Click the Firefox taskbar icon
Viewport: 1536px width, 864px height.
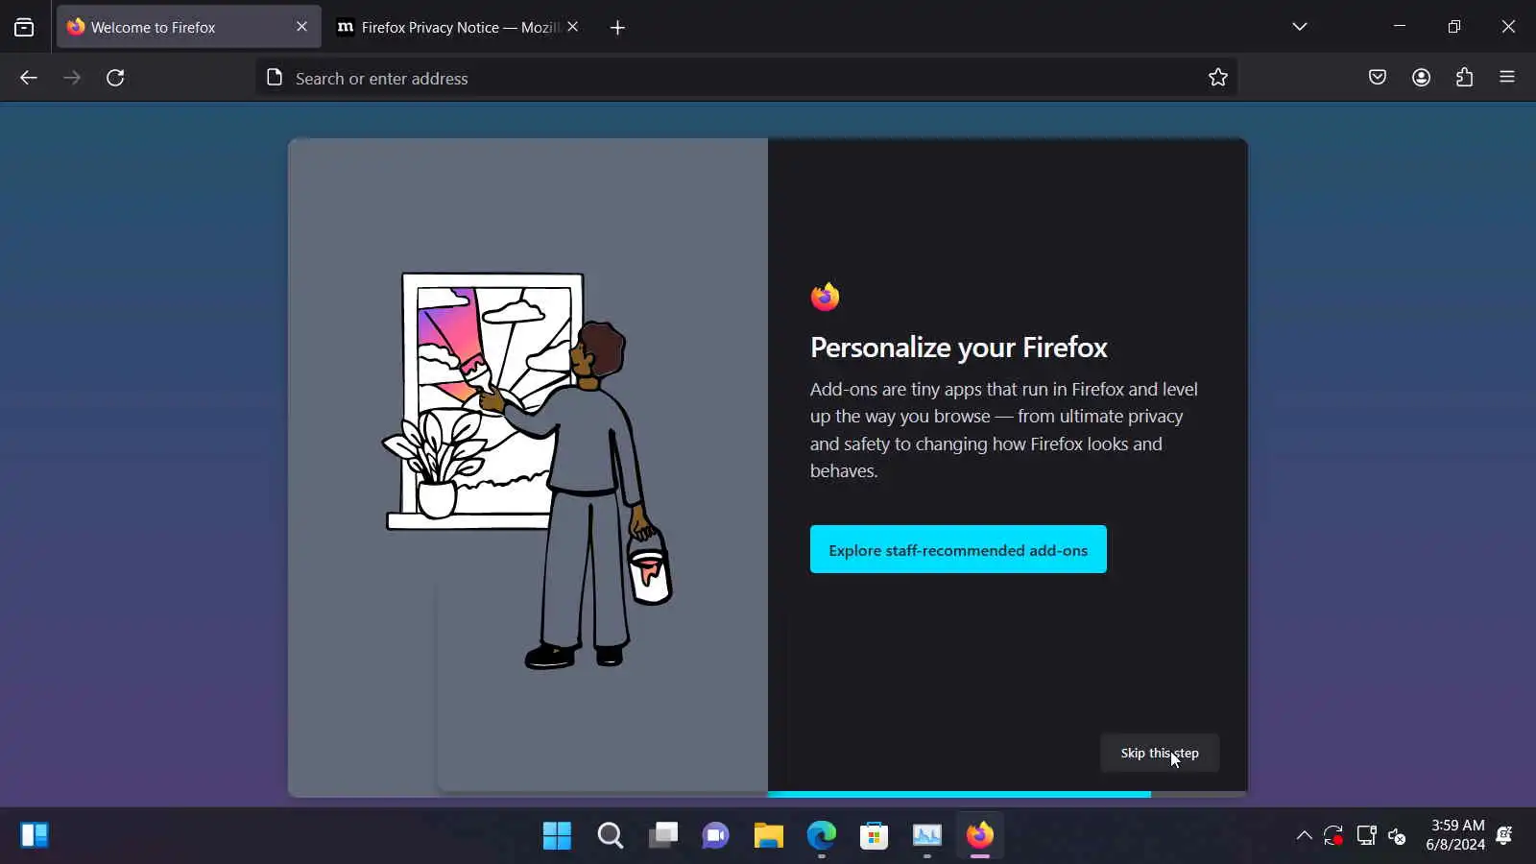979,835
